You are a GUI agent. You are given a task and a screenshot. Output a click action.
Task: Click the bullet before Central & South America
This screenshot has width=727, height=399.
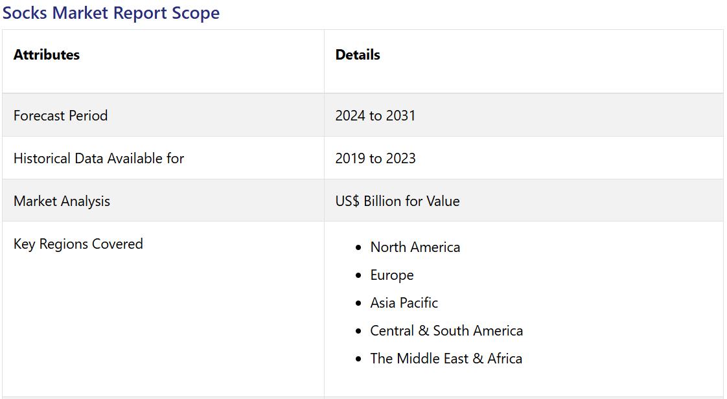(358, 332)
